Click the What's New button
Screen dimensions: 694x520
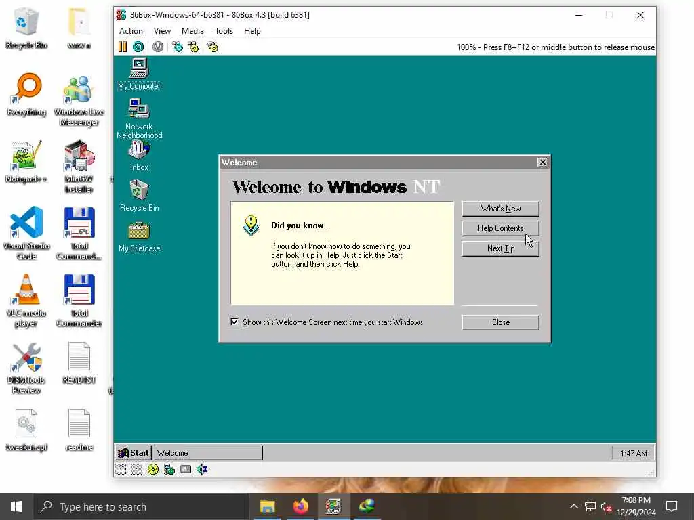[x=501, y=209]
